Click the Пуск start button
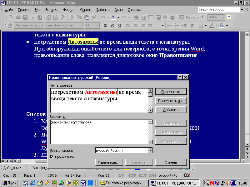Viewport: 250px width, 187px height. (x=9, y=183)
